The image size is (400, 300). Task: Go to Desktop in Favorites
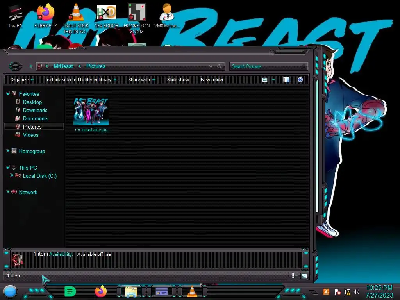[x=32, y=102]
